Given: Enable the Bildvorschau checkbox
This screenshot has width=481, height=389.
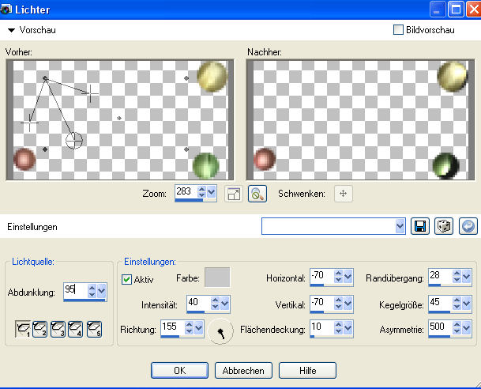Looking at the screenshot, I should [x=399, y=30].
